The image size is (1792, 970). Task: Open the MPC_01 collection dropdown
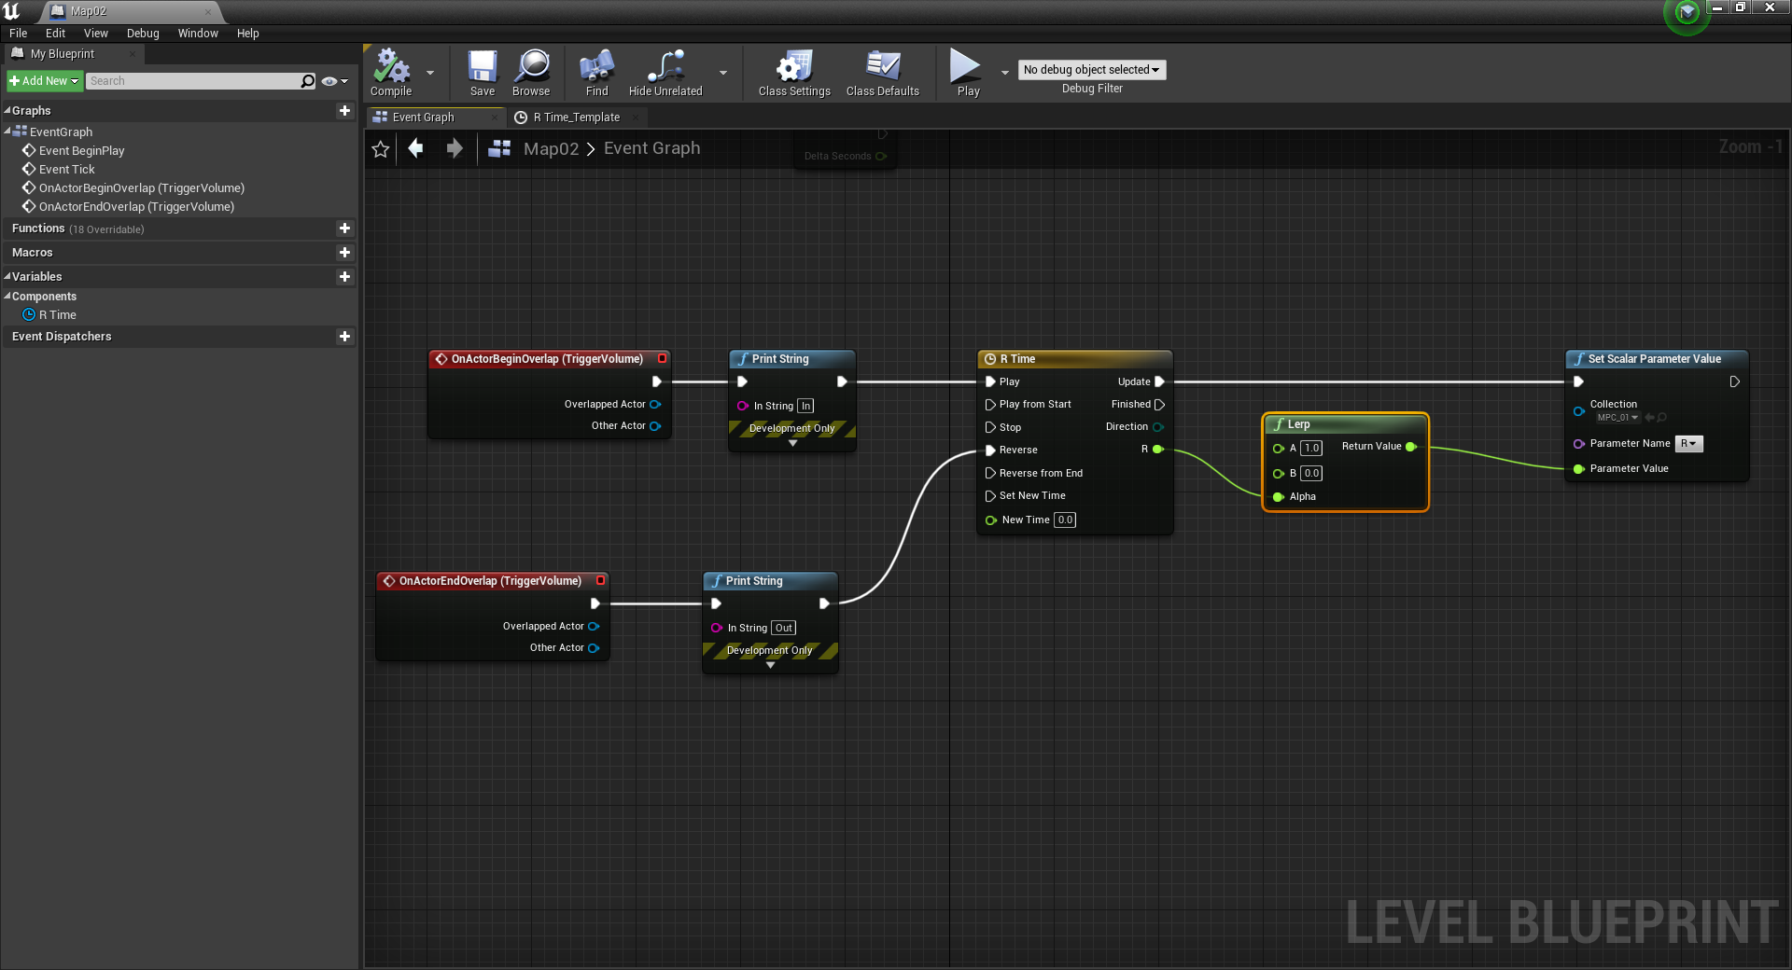(1617, 417)
